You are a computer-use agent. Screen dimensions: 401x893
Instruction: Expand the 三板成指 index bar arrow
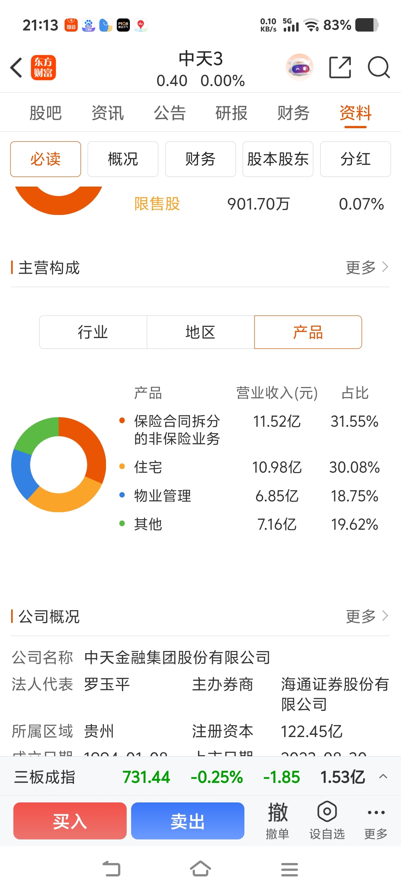383,777
